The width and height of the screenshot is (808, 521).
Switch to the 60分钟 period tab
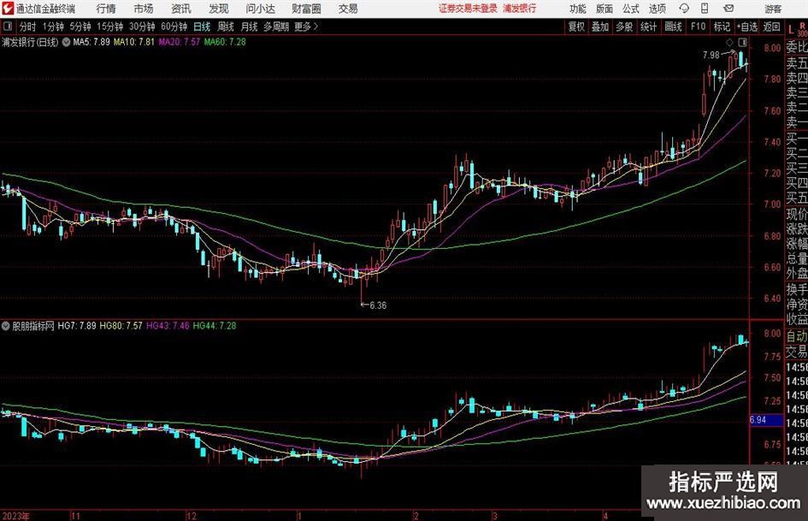174,27
